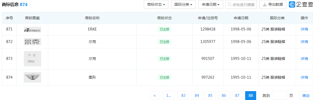The image size is (313, 100).
Task: Go to page 83
Action: point(183,96)
